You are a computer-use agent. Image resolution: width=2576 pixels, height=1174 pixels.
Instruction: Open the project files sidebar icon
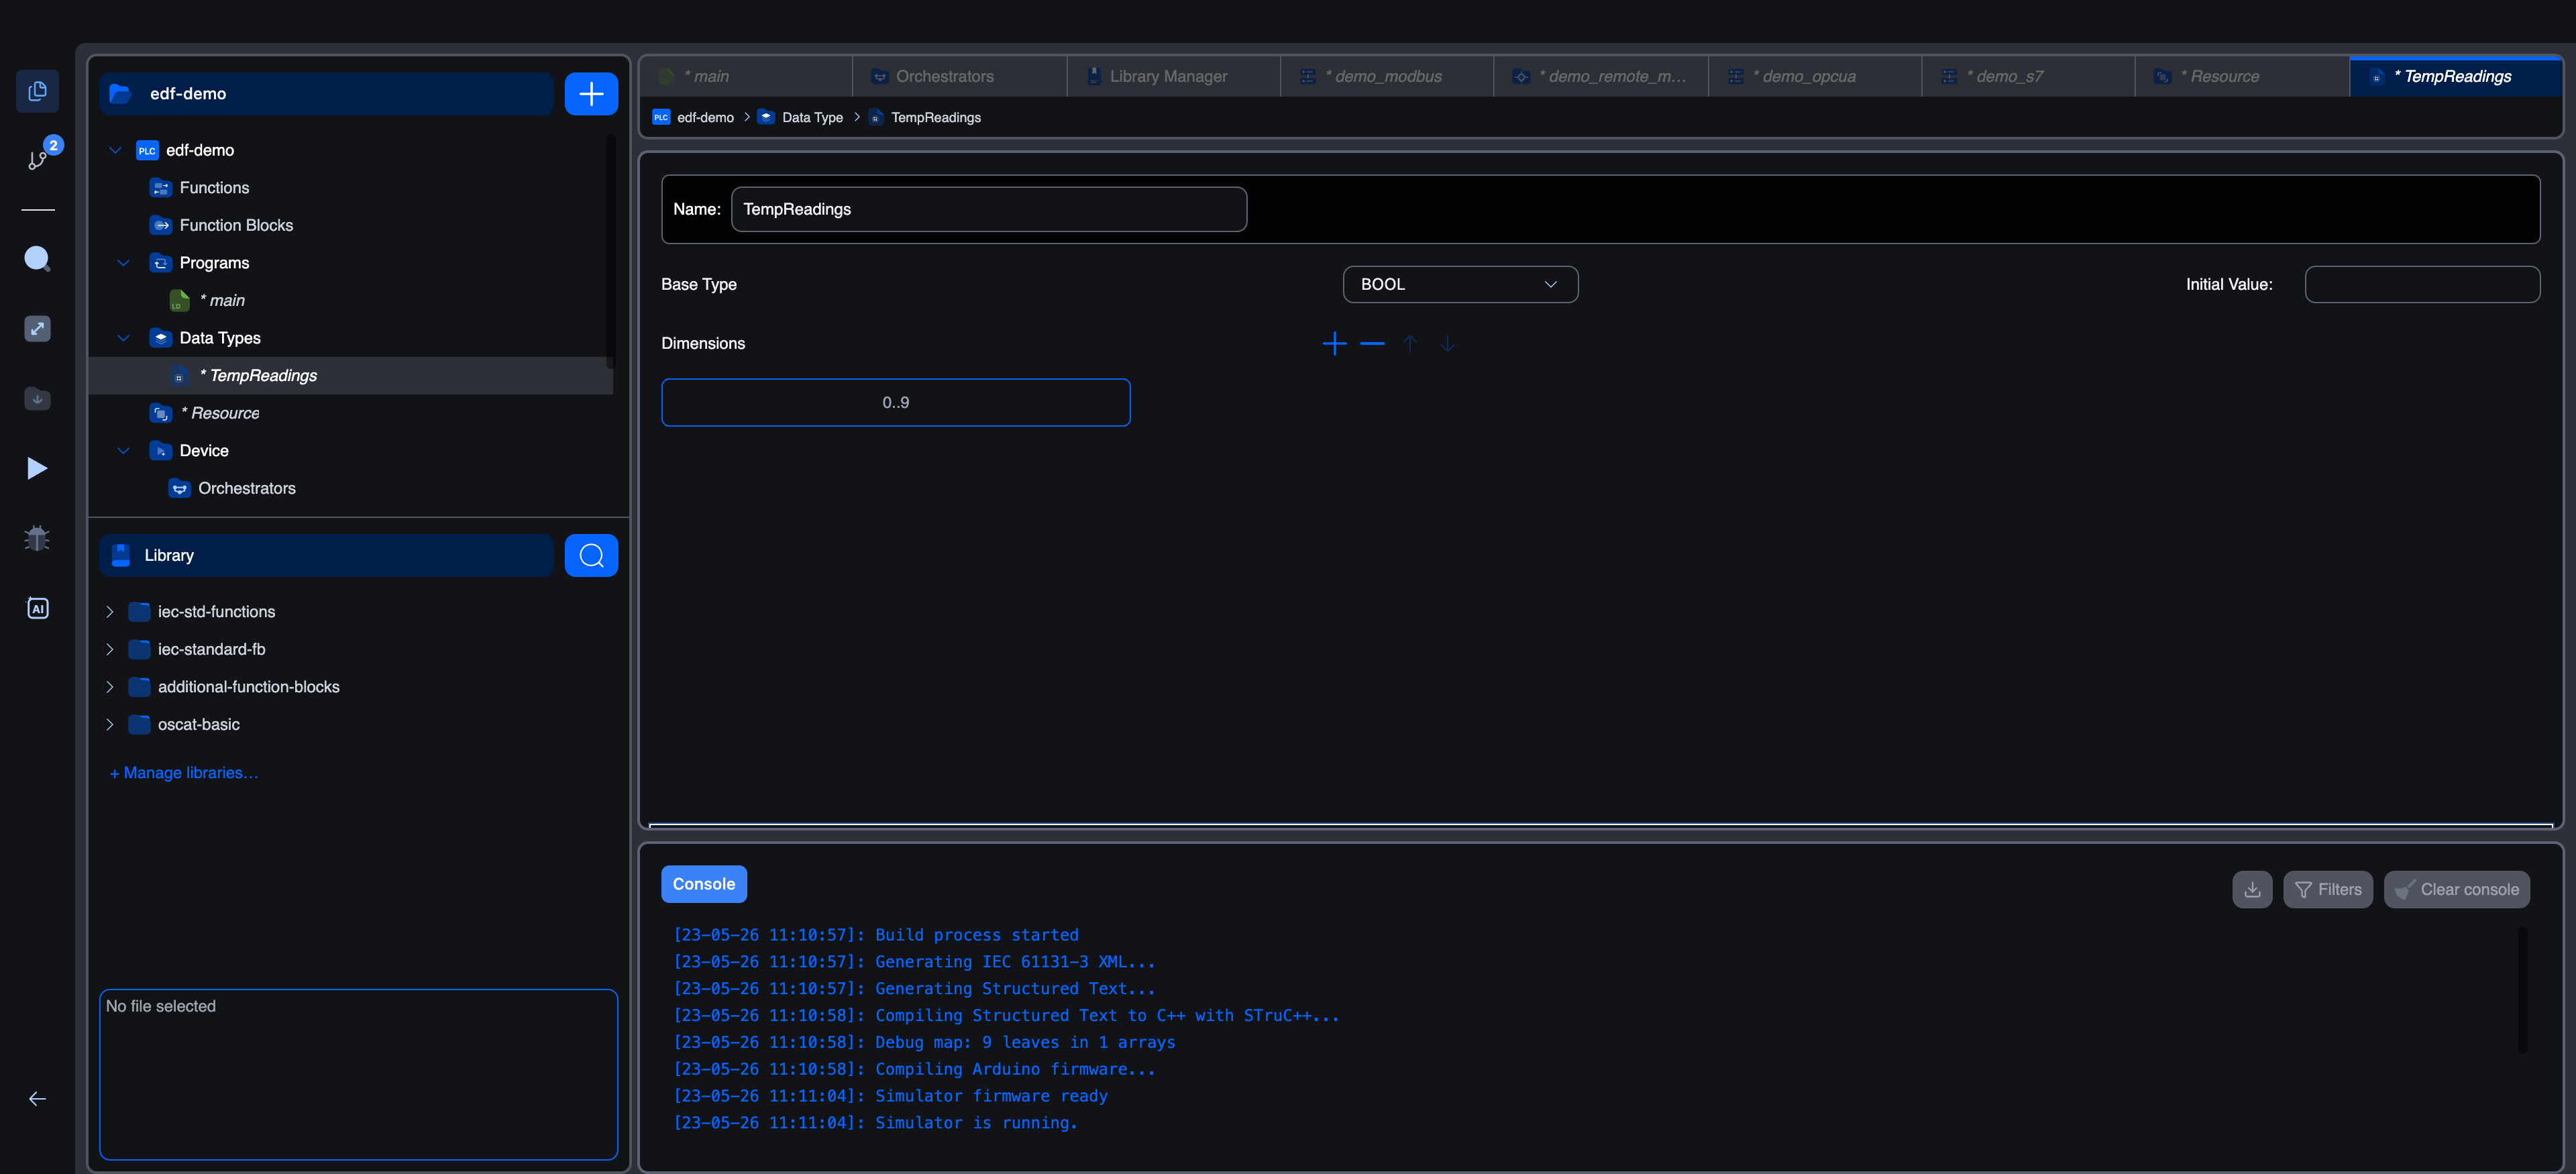click(x=37, y=92)
